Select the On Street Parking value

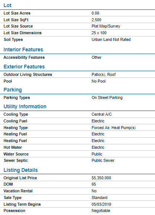coord(107,97)
